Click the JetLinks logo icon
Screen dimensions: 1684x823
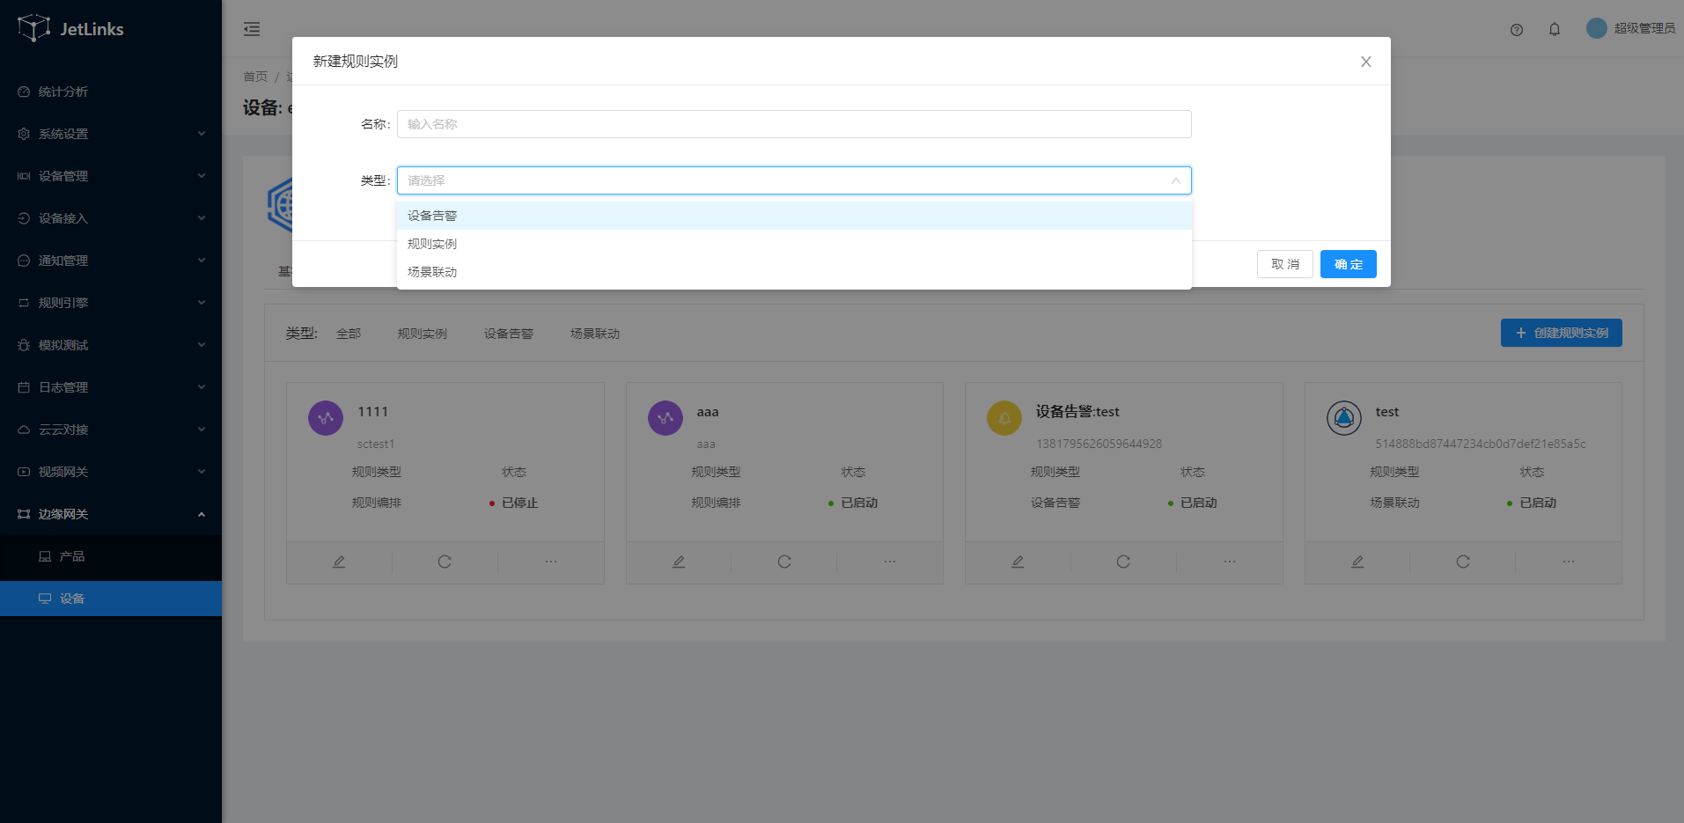33,28
